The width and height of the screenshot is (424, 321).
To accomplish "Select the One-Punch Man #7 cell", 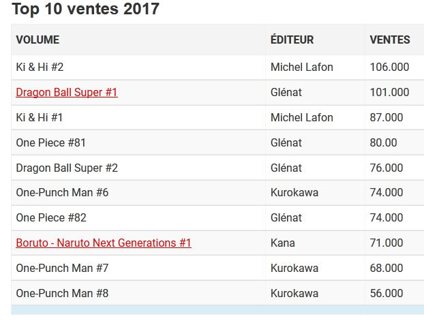I will [x=62, y=268].
